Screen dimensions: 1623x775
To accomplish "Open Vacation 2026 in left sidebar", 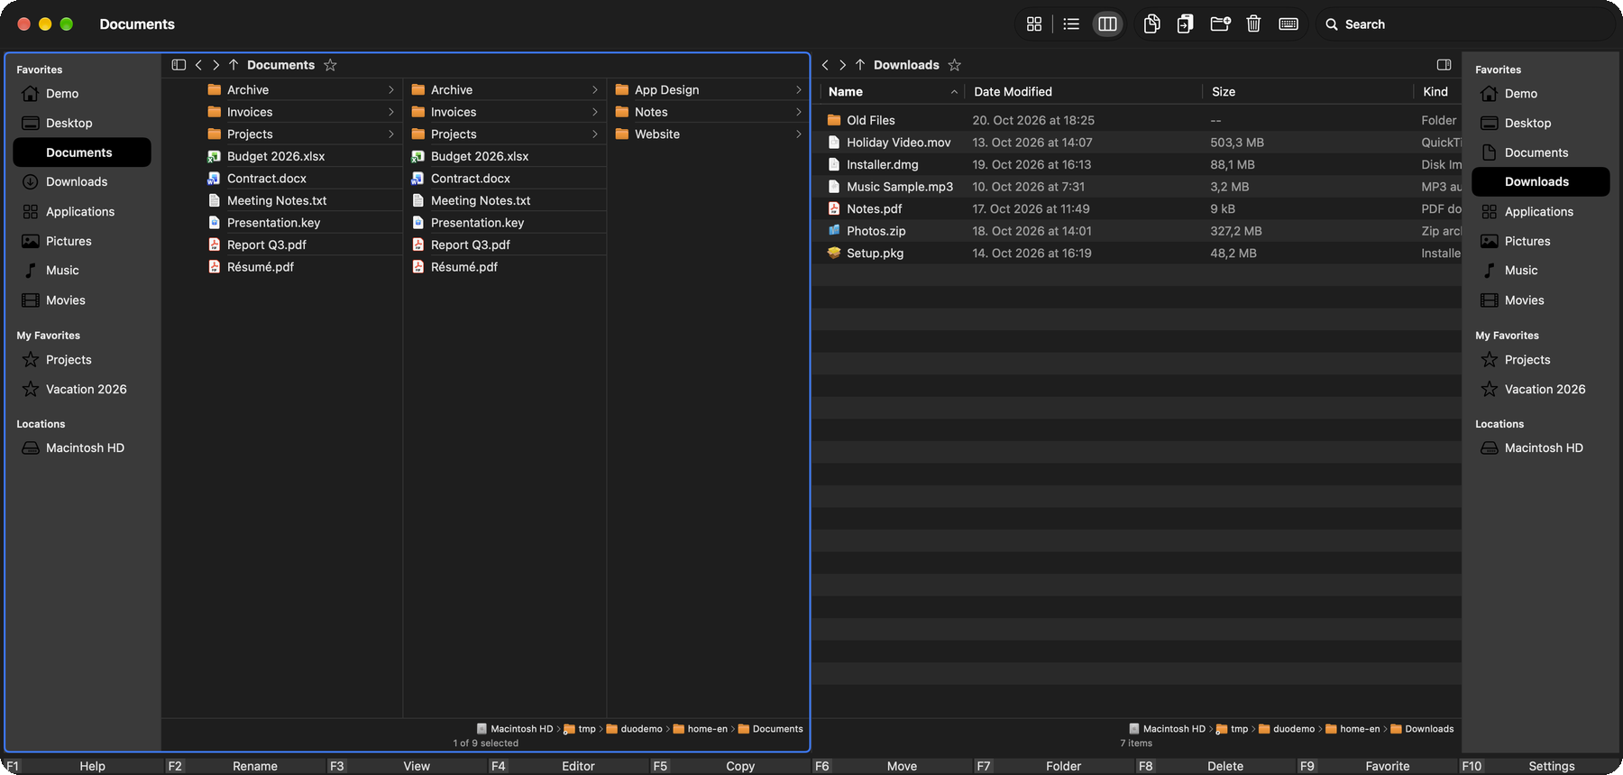I will (x=82, y=390).
